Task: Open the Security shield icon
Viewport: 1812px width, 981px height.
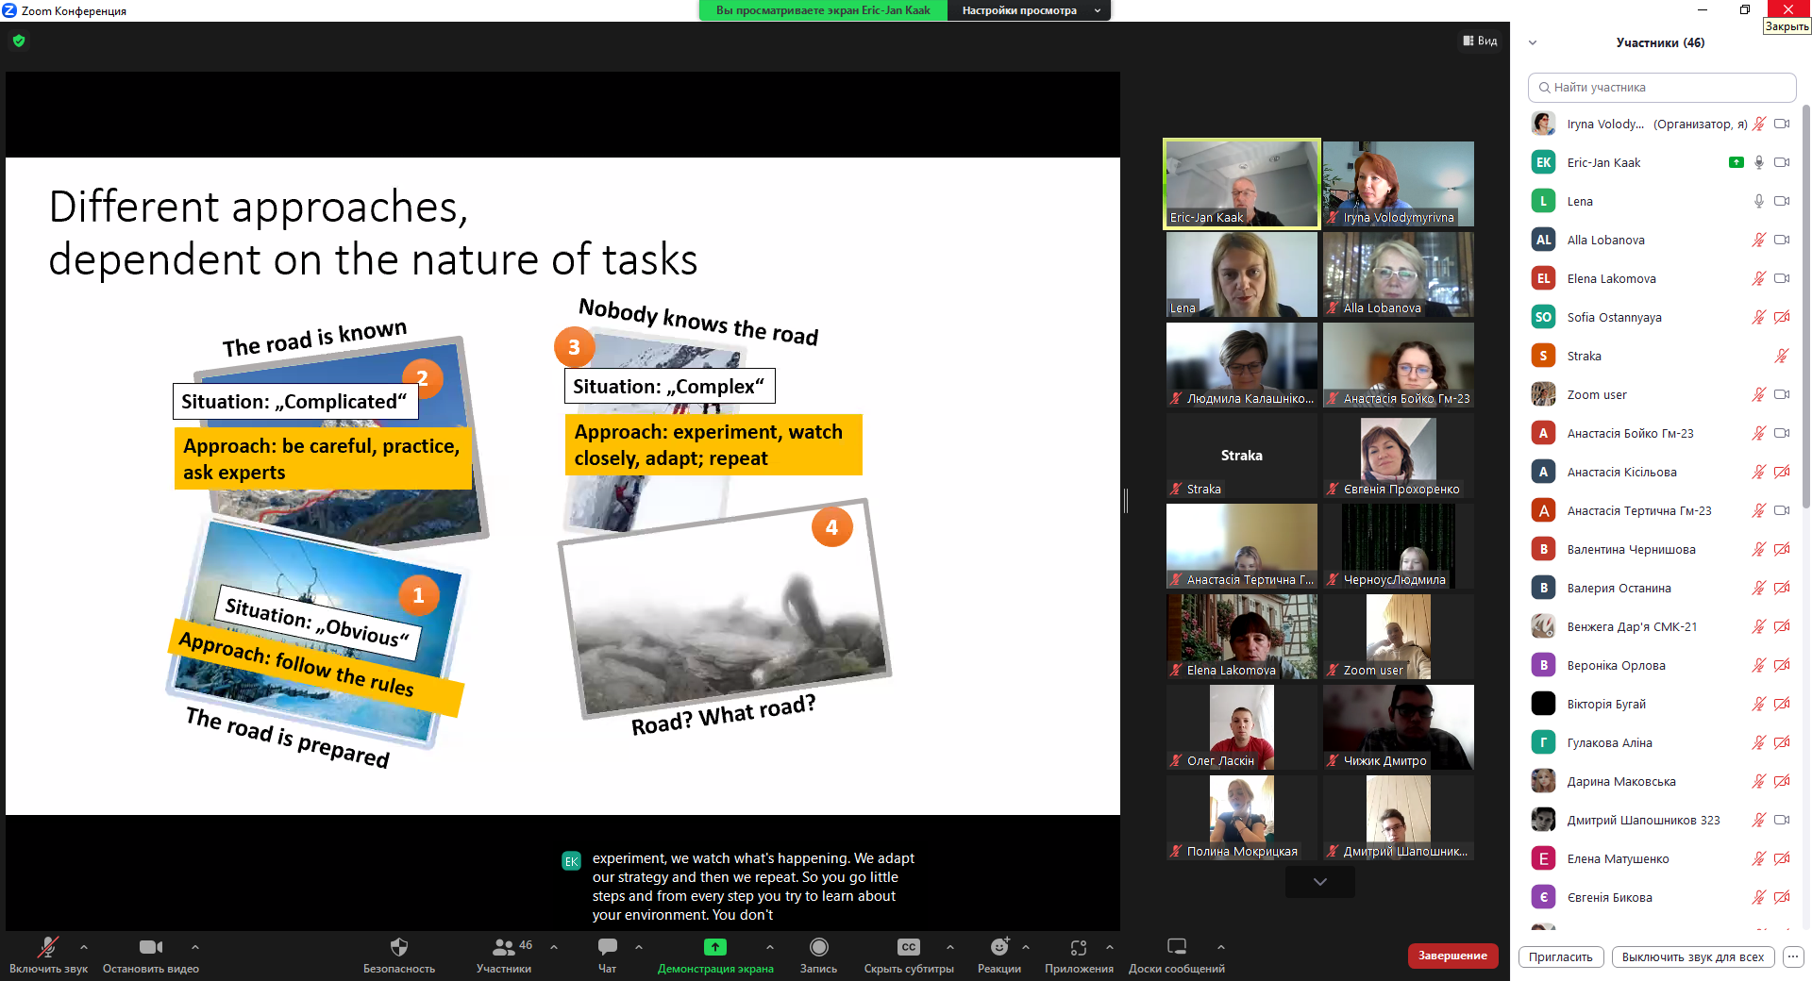Action: (x=398, y=947)
